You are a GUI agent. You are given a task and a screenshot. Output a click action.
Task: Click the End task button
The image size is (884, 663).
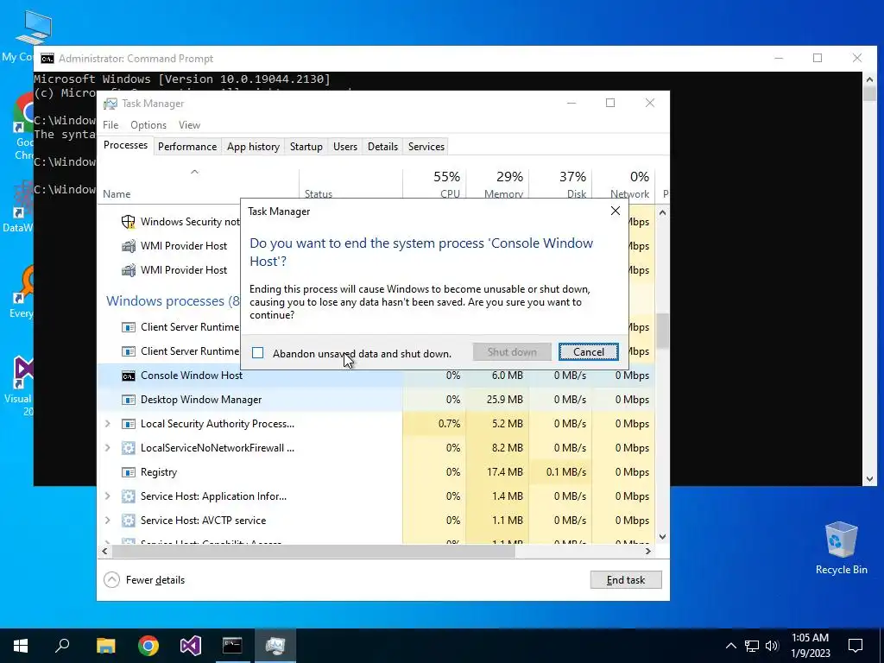pyautogui.click(x=626, y=579)
